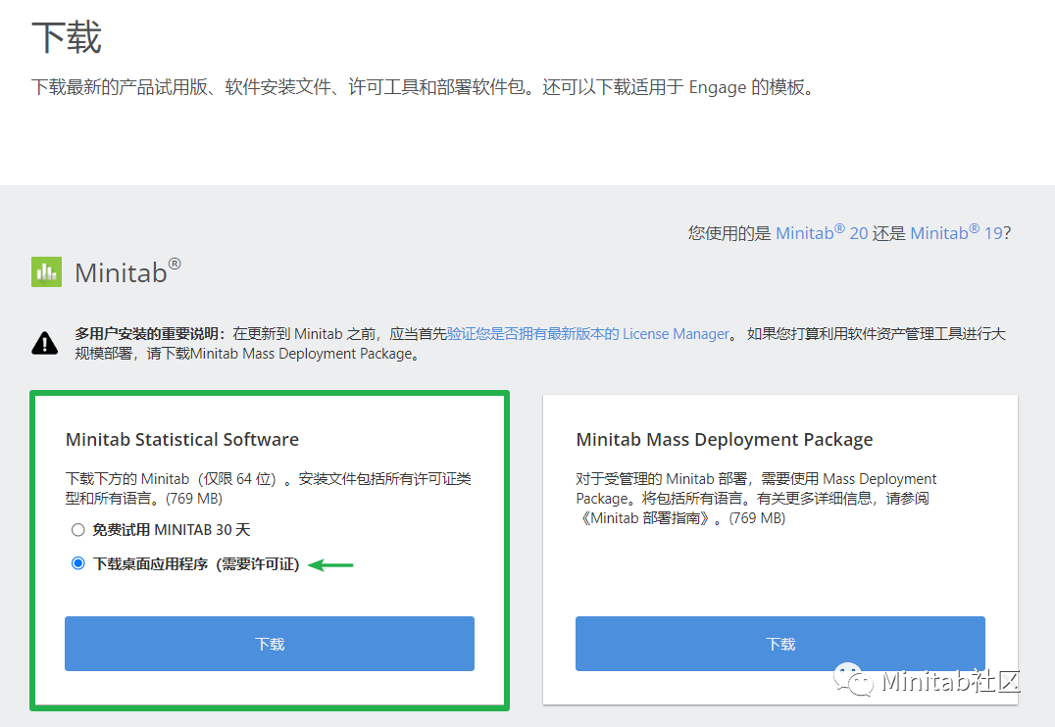Image resolution: width=1055 pixels, height=727 pixels.
Task: Click the green highlighted software card
Action: coord(269,549)
